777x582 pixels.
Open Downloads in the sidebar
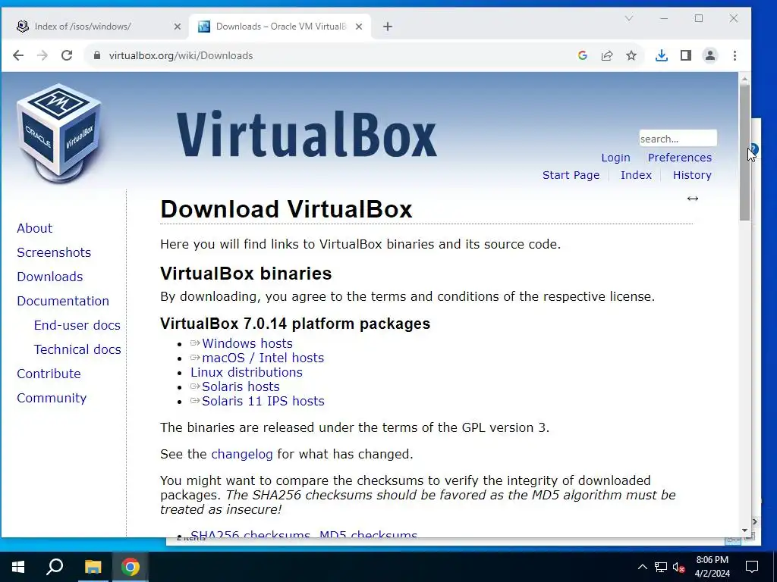tap(50, 277)
